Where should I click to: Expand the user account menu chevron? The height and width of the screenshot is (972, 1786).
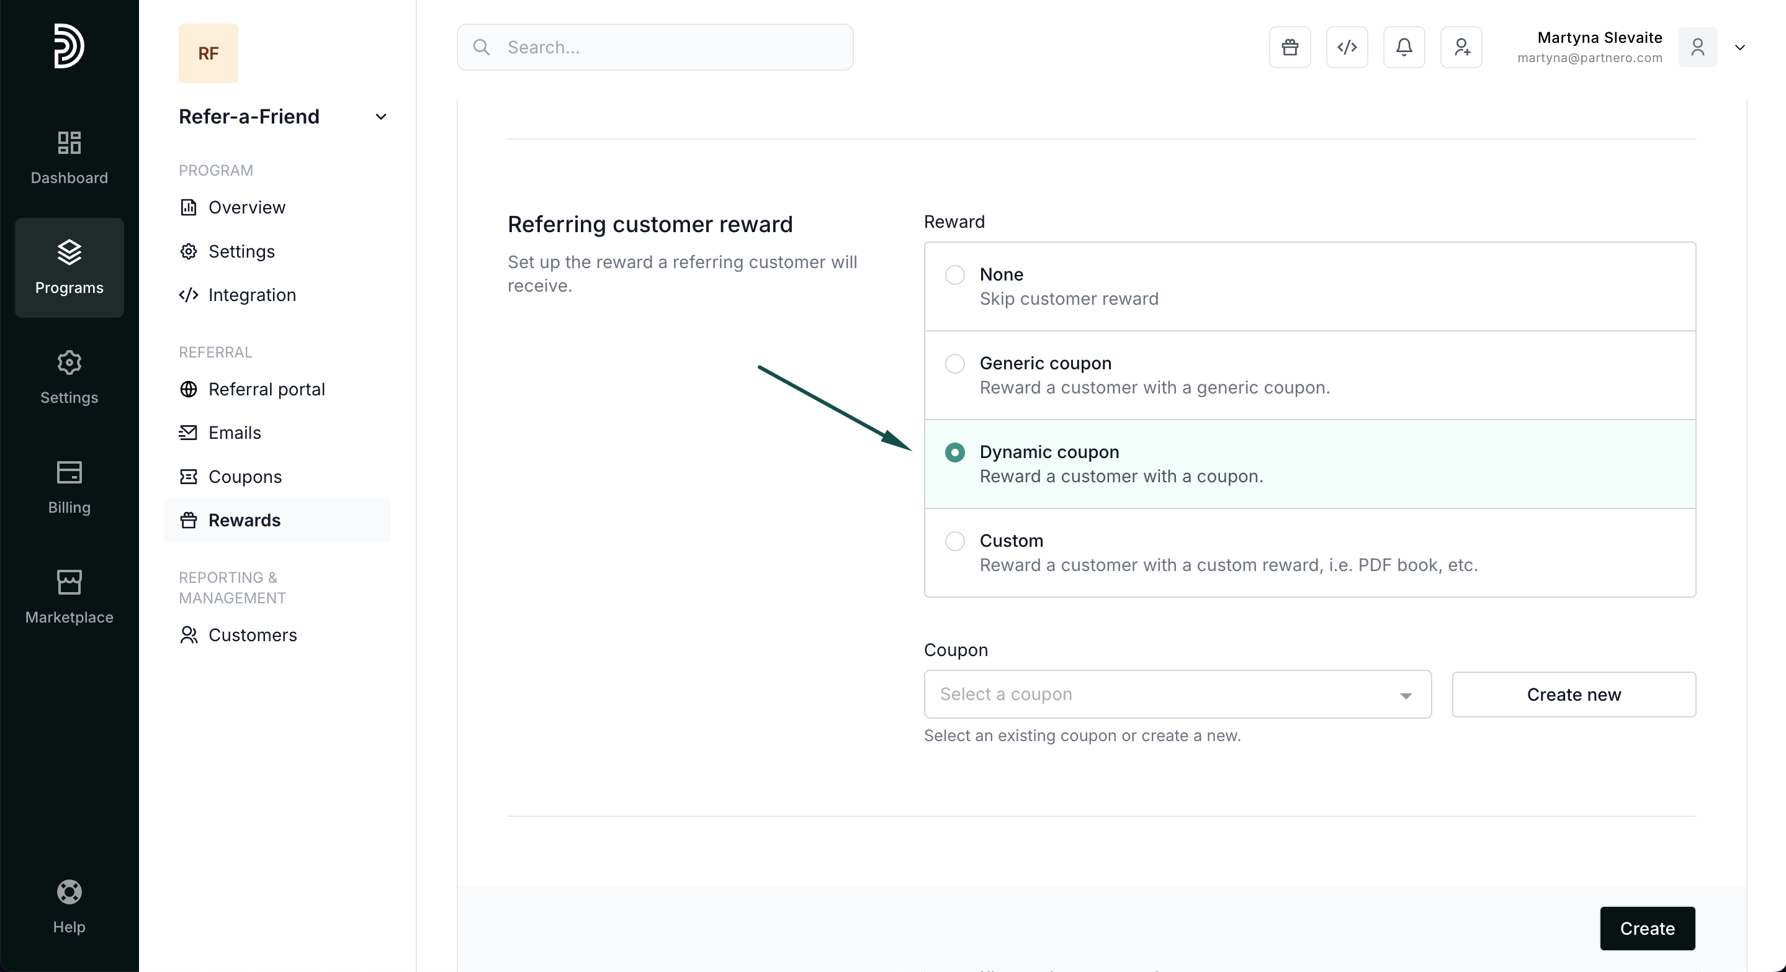tap(1739, 47)
